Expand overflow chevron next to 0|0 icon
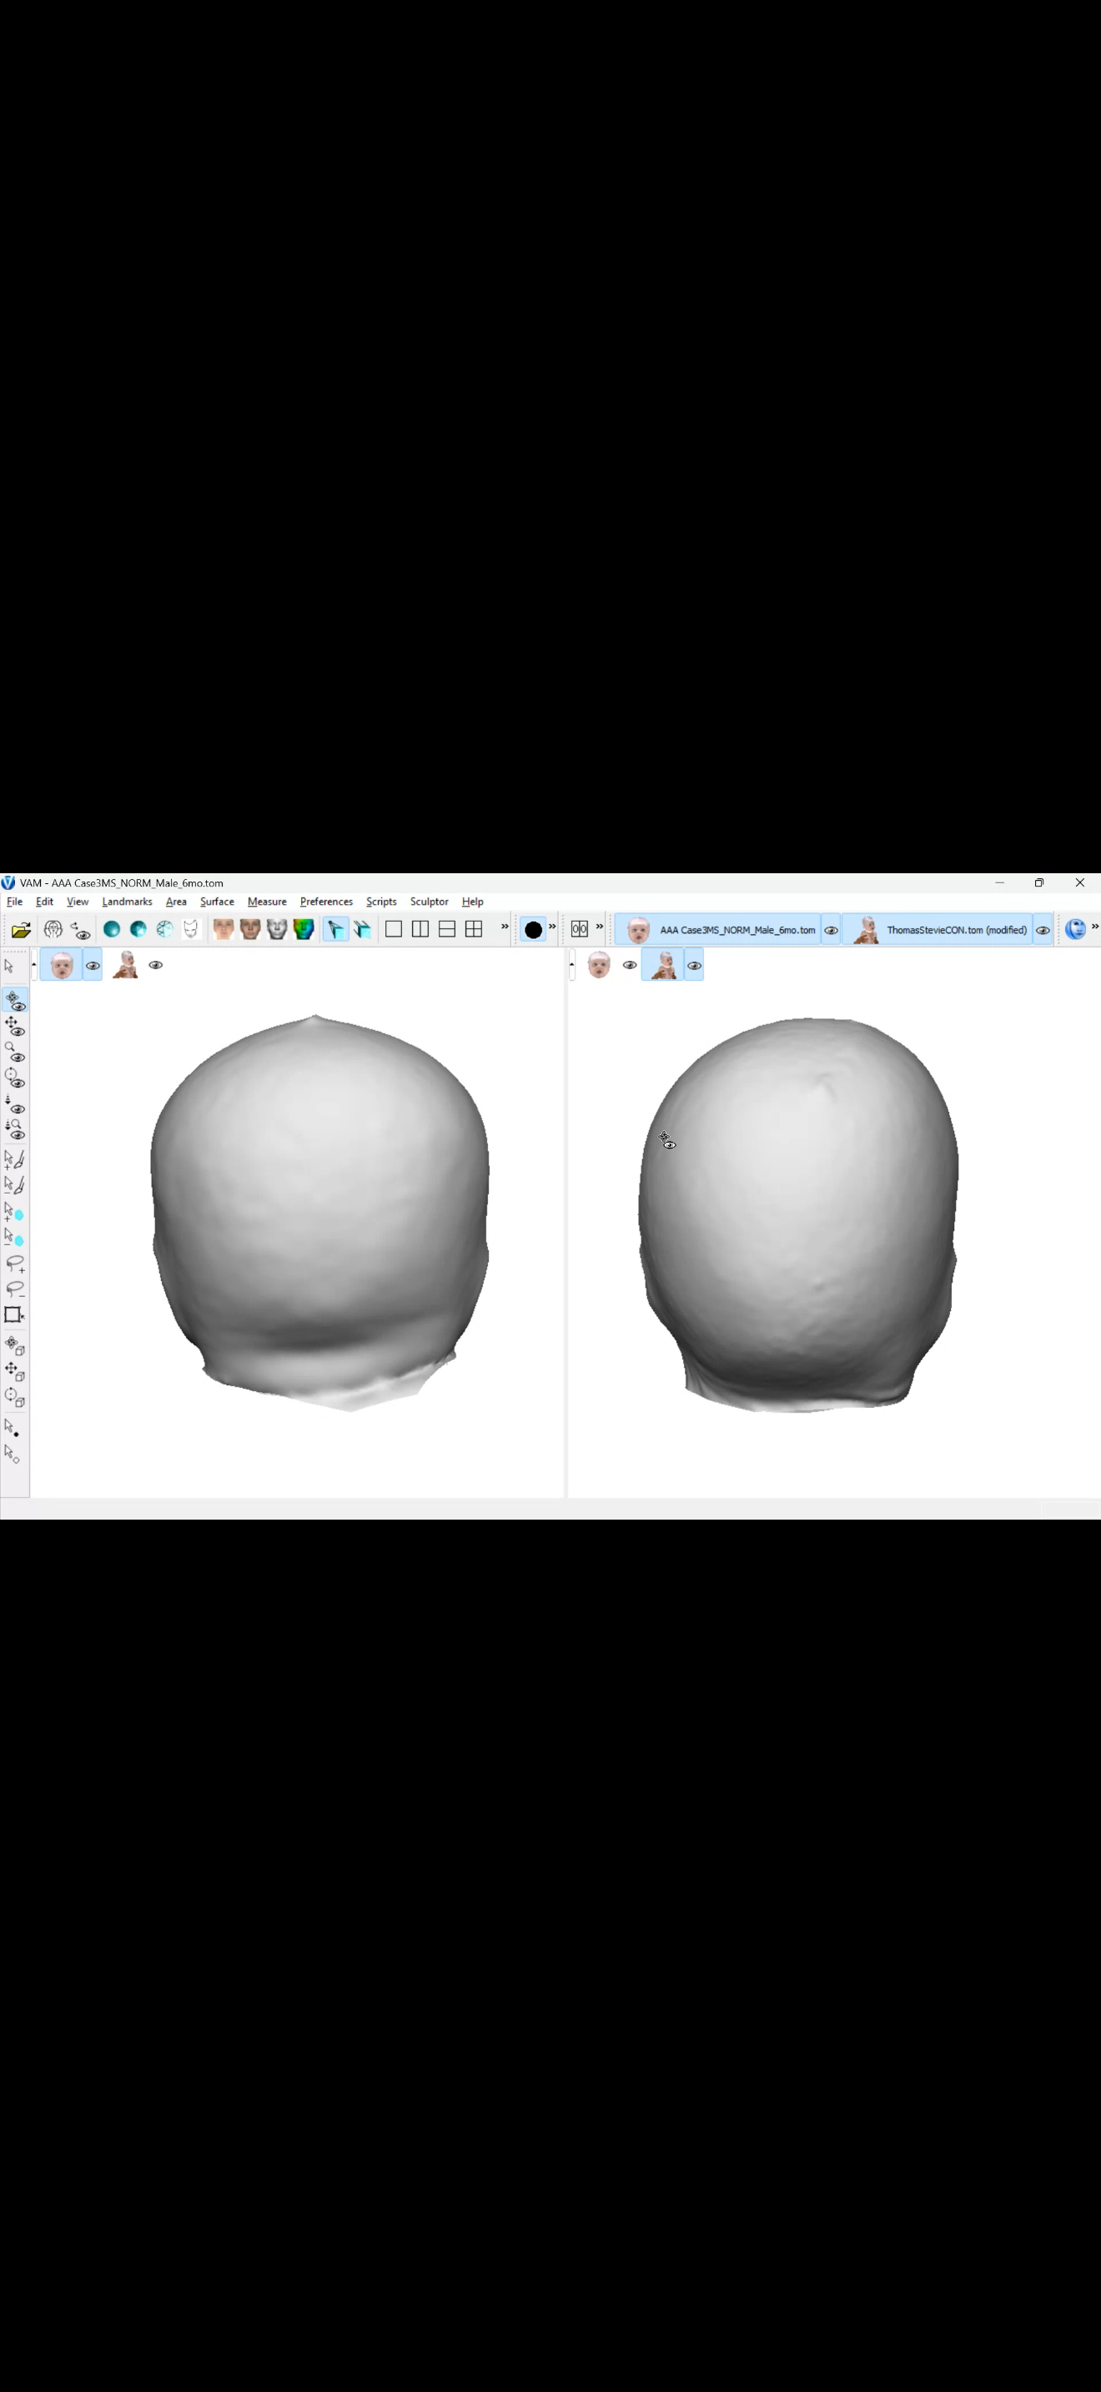The height and width of the screenshot is (2392, 1101). point(600,927)
